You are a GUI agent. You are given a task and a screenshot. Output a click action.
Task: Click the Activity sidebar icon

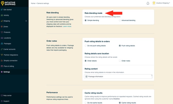pyautogui.click(x=2, y=15)
